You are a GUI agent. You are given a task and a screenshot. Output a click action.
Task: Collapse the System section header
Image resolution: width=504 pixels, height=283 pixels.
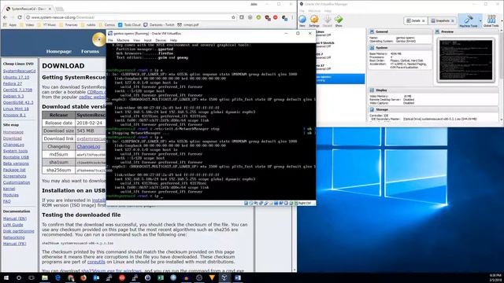pyautogui.click(x=399, y=47)
